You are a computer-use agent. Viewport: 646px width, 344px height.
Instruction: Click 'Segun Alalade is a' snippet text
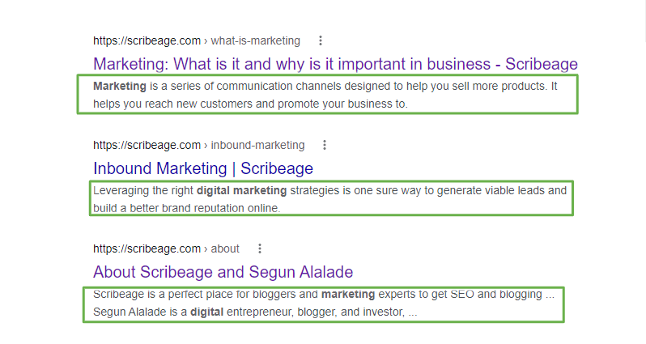point(140,312)
